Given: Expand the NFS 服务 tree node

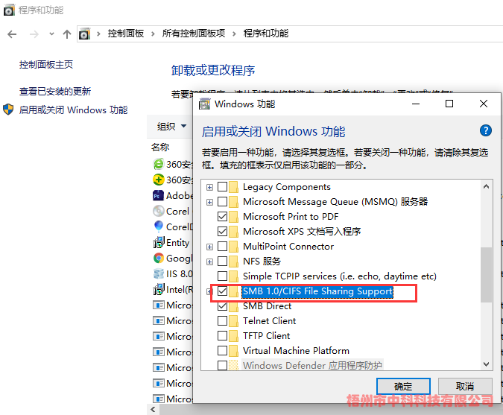Looking at the screenshot, I should (210, 262).
